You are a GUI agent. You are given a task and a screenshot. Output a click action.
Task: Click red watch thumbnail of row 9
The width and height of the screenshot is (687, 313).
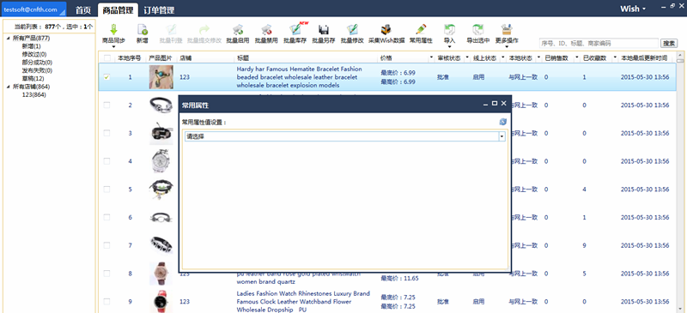click(161, 302)
